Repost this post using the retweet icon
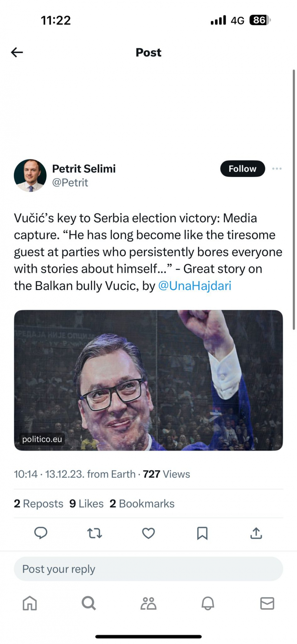 pyautogui.click(x=95, y=533)
